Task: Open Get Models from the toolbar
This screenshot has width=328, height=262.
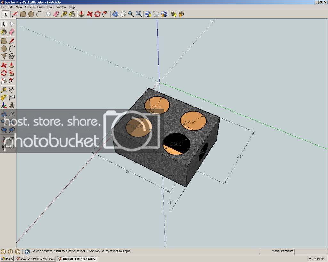Action: click(x=174, y=14)
